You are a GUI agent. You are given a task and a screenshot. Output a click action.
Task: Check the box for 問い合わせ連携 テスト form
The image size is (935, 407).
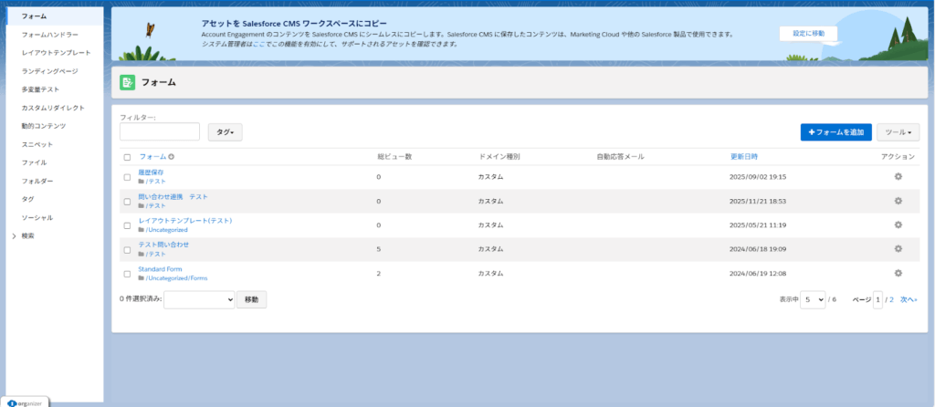click(127, 202)
